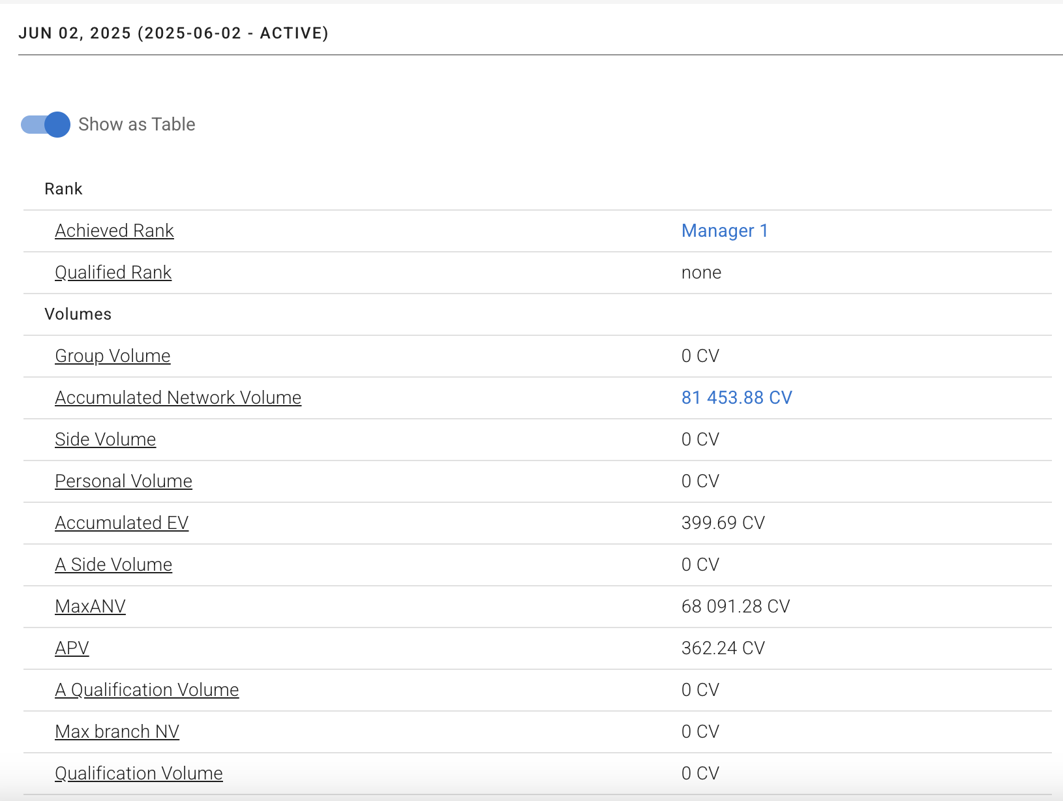This screenshot has width=1063, height=801.
Task: Click the Rank section header
Action: point(63,189)
